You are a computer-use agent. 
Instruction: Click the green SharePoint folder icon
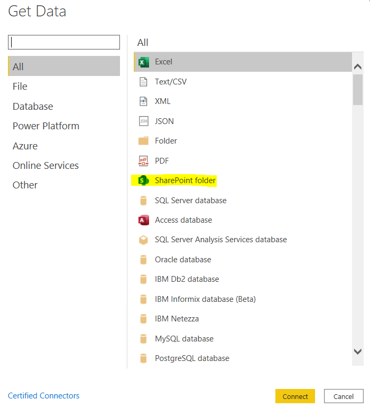click(143, 180)
